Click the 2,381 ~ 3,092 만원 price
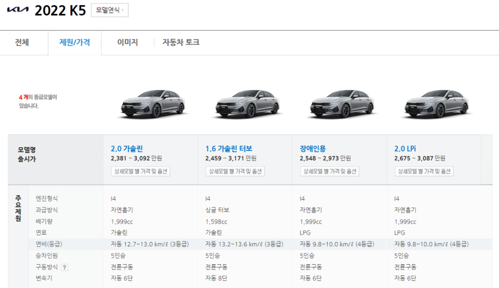499x288 pixels. coord(136,158)
